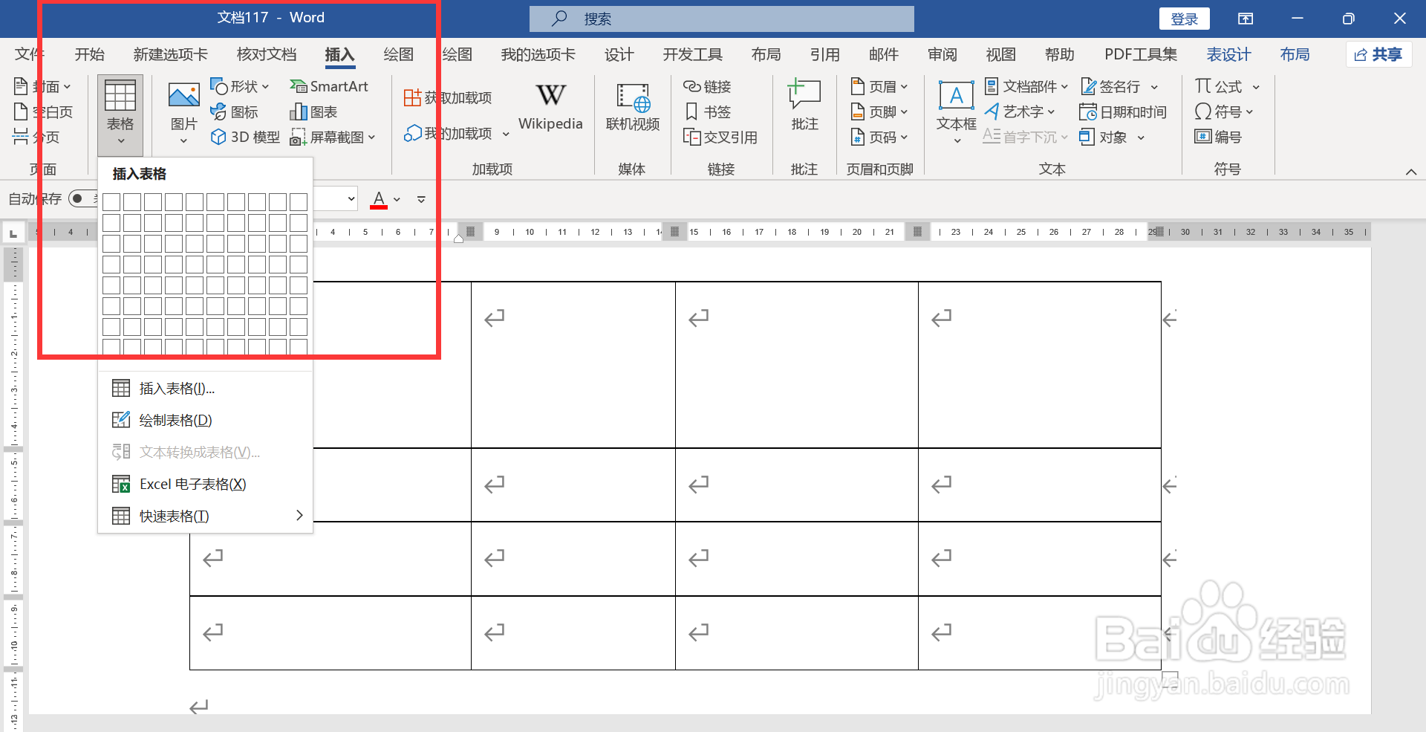This screenshot has height=732, width=1426.
Task: Add a new Comment
Action: 804,106
